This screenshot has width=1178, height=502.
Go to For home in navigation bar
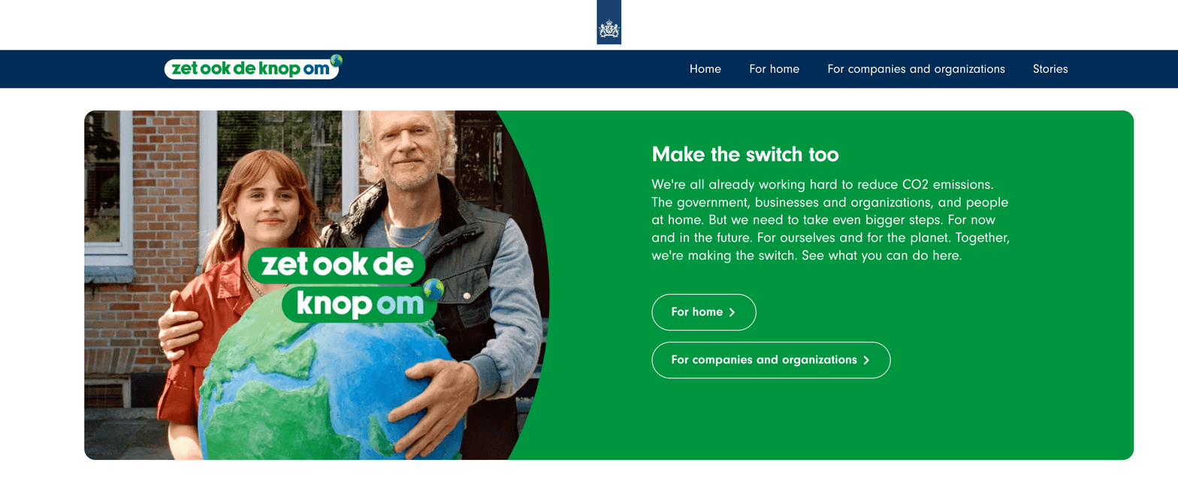(x=774, y=69)
